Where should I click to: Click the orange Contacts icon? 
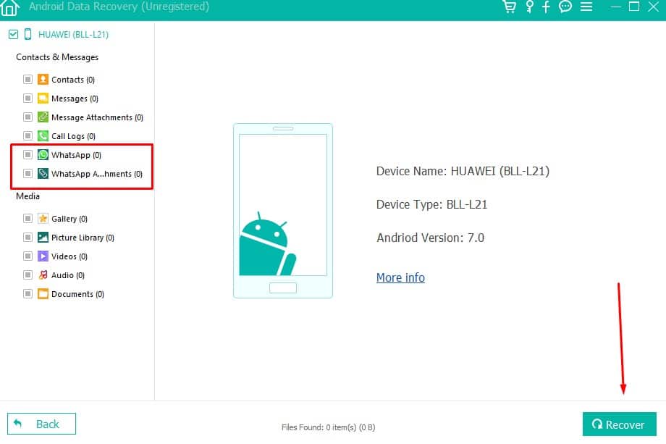coord(43,80)
